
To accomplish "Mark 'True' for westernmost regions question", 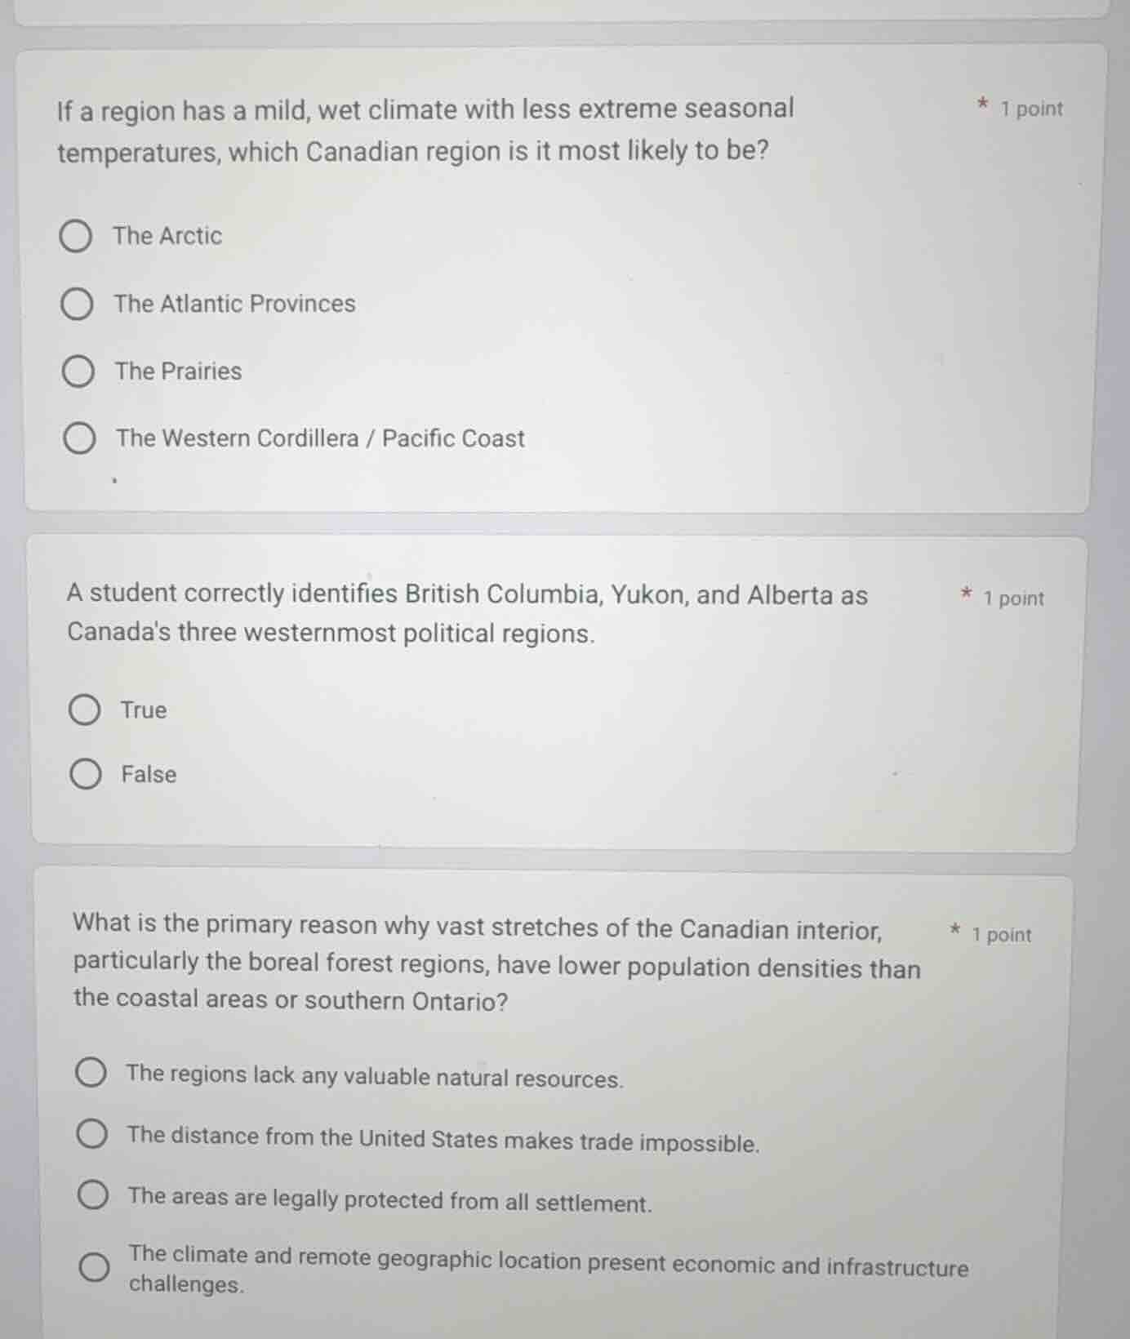I will tap(84, 710).
